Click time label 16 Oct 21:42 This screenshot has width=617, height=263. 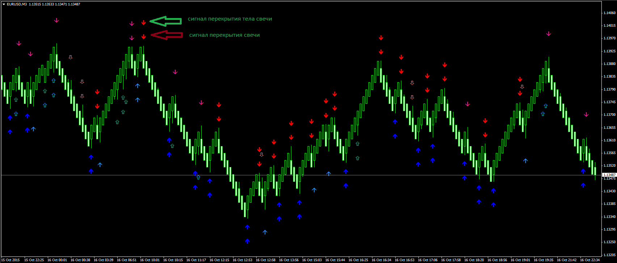point(567,260)
